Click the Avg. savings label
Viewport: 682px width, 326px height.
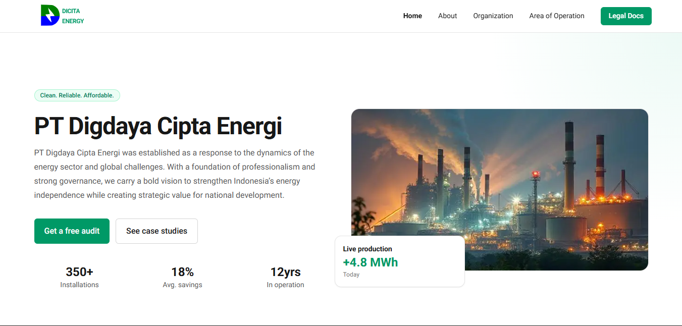(182, 285)
